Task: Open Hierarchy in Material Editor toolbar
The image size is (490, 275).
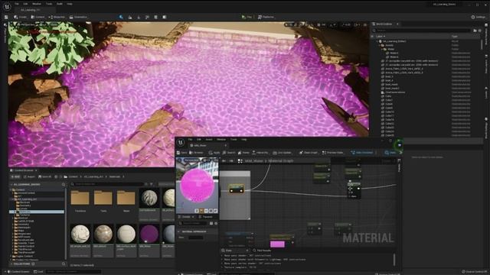Action: click(x=260, y=153)
